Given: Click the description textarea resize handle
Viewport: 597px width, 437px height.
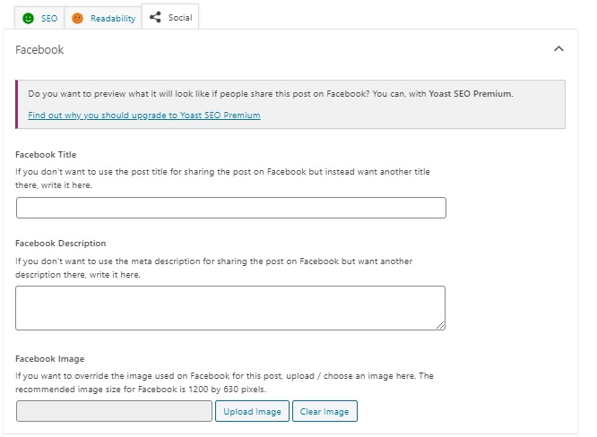Looking at the screenshot, I should click(x=440, y=325).
